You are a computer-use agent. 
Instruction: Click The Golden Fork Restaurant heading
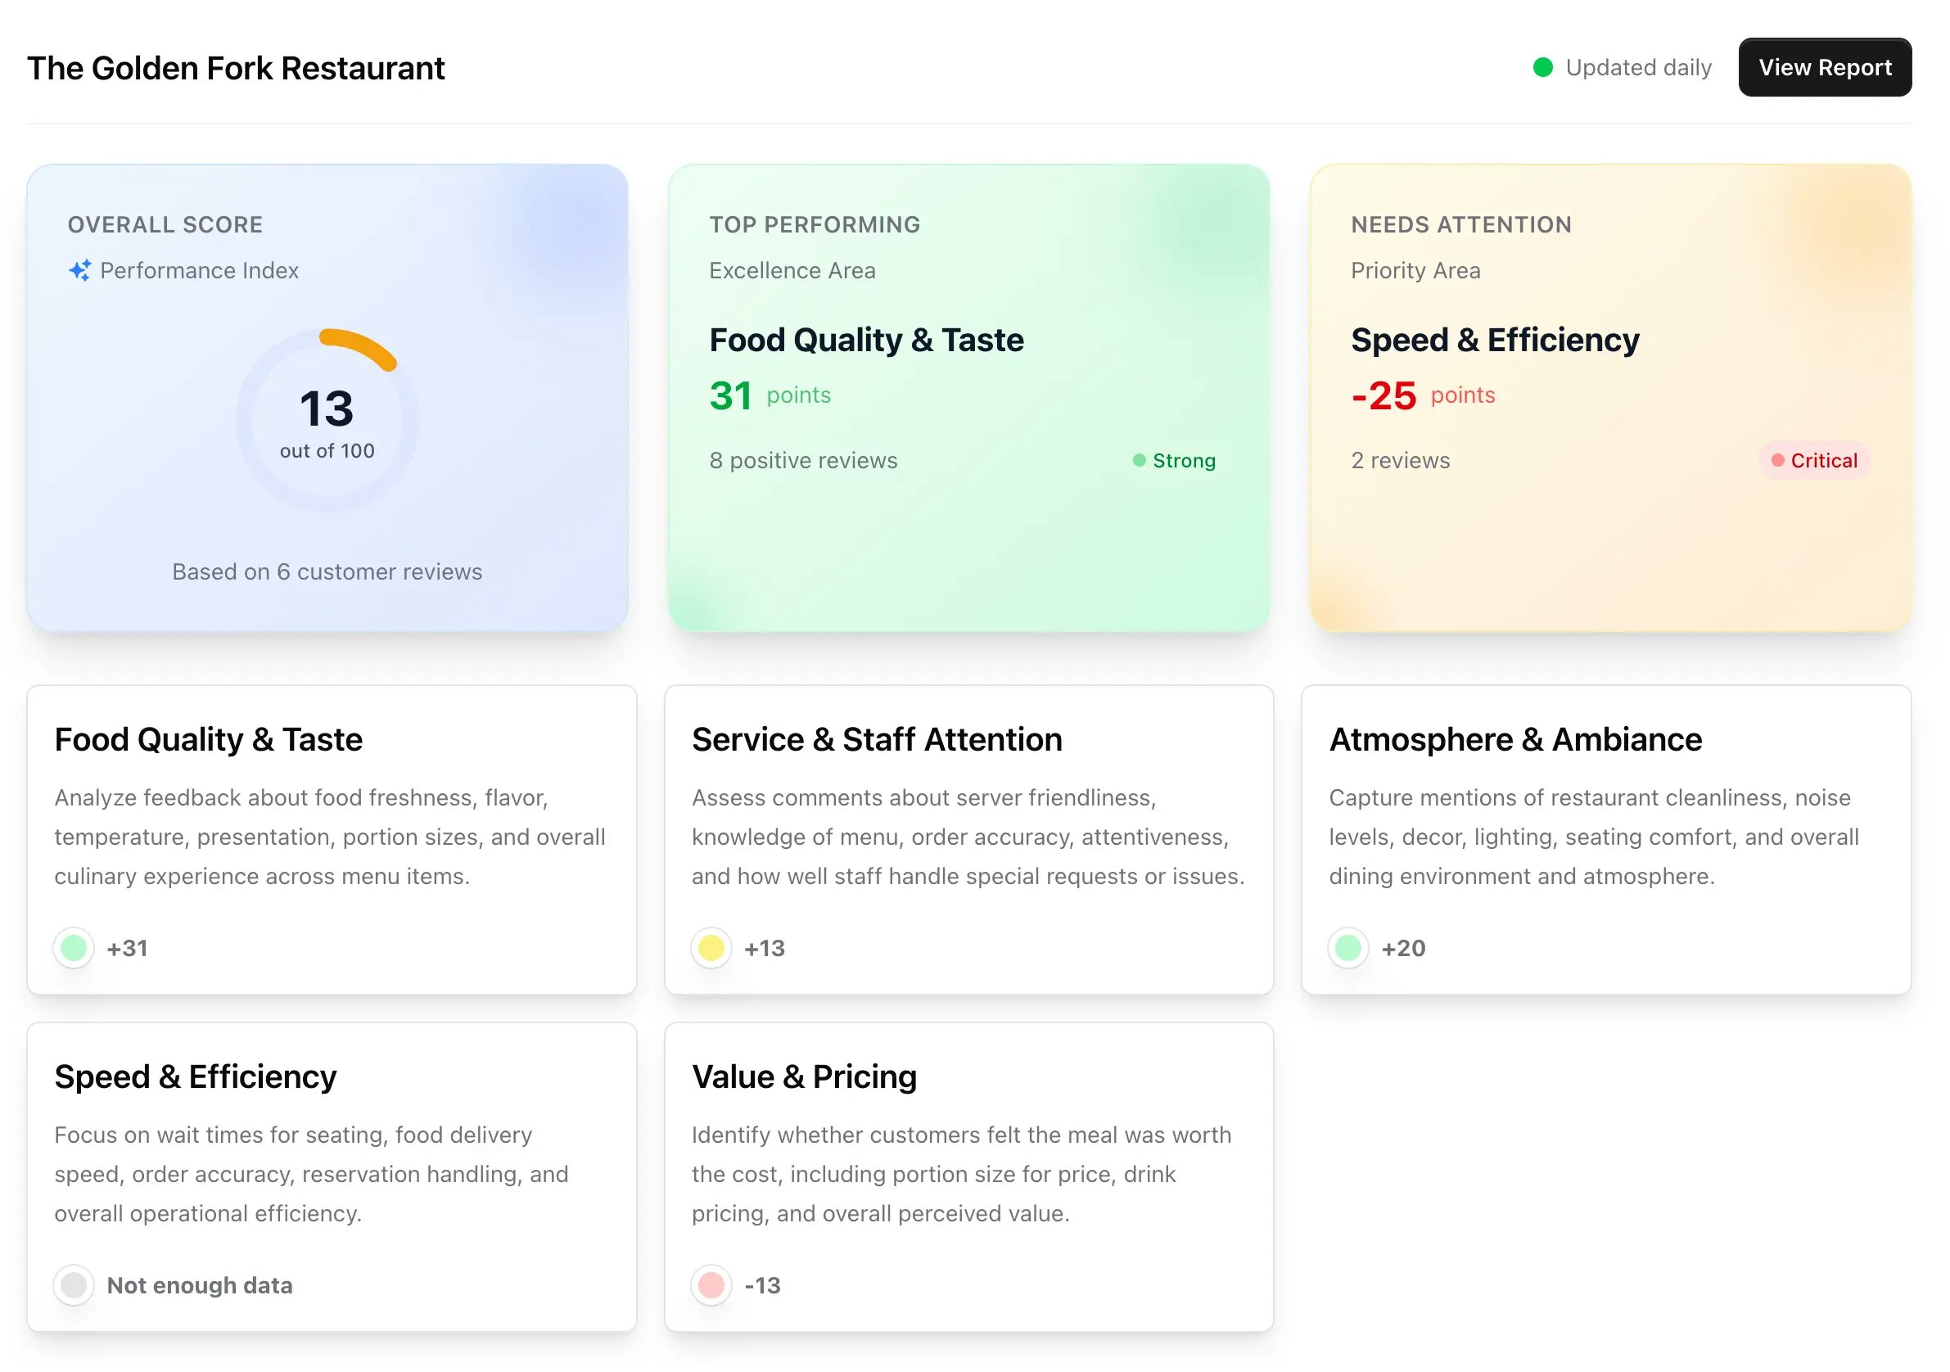(x=235, y=68)
